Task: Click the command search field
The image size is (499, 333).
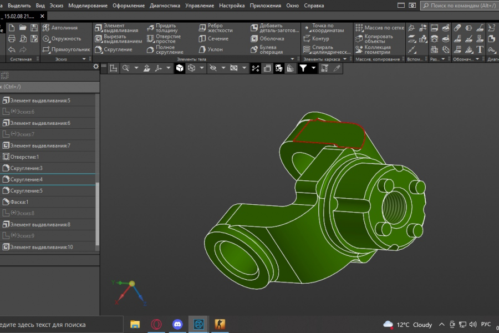Action: pyautogui.click(x=460, y=6)
